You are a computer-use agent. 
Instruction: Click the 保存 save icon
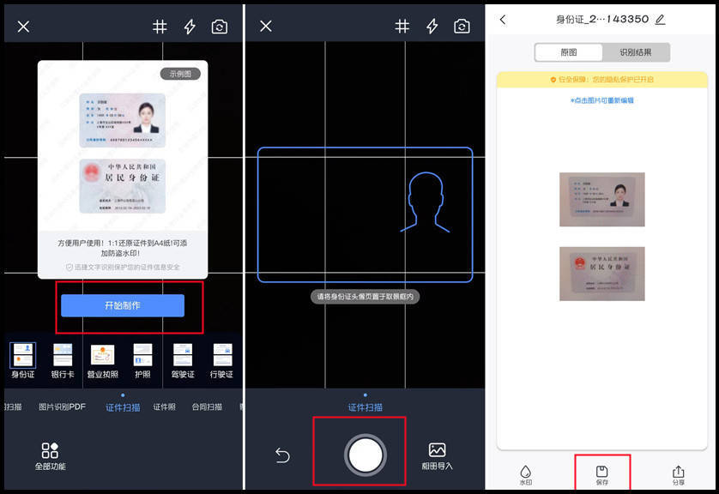point(601,474)
